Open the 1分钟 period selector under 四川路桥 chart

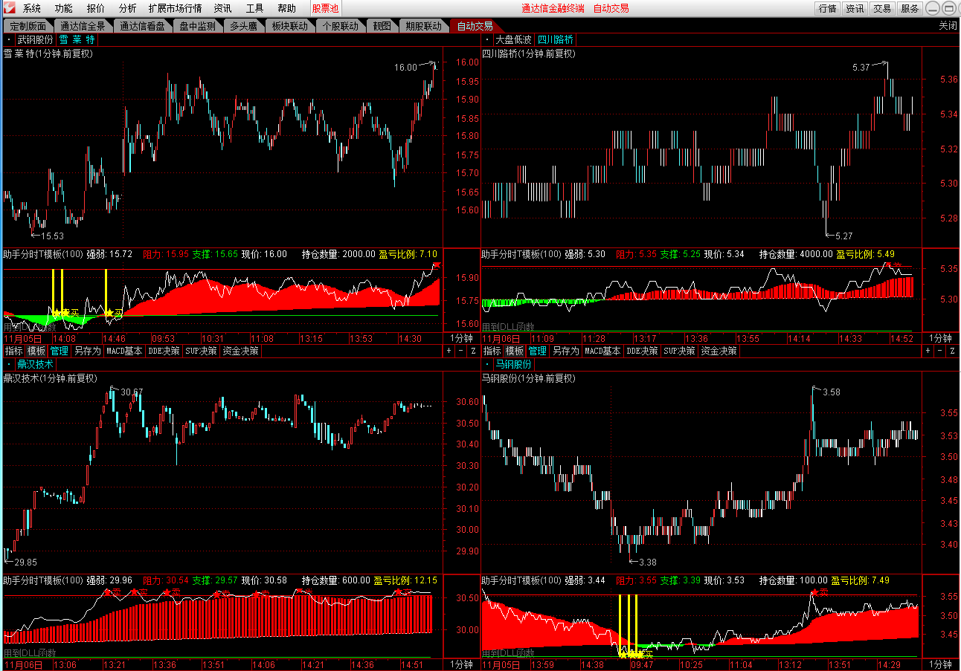(939, 338)
